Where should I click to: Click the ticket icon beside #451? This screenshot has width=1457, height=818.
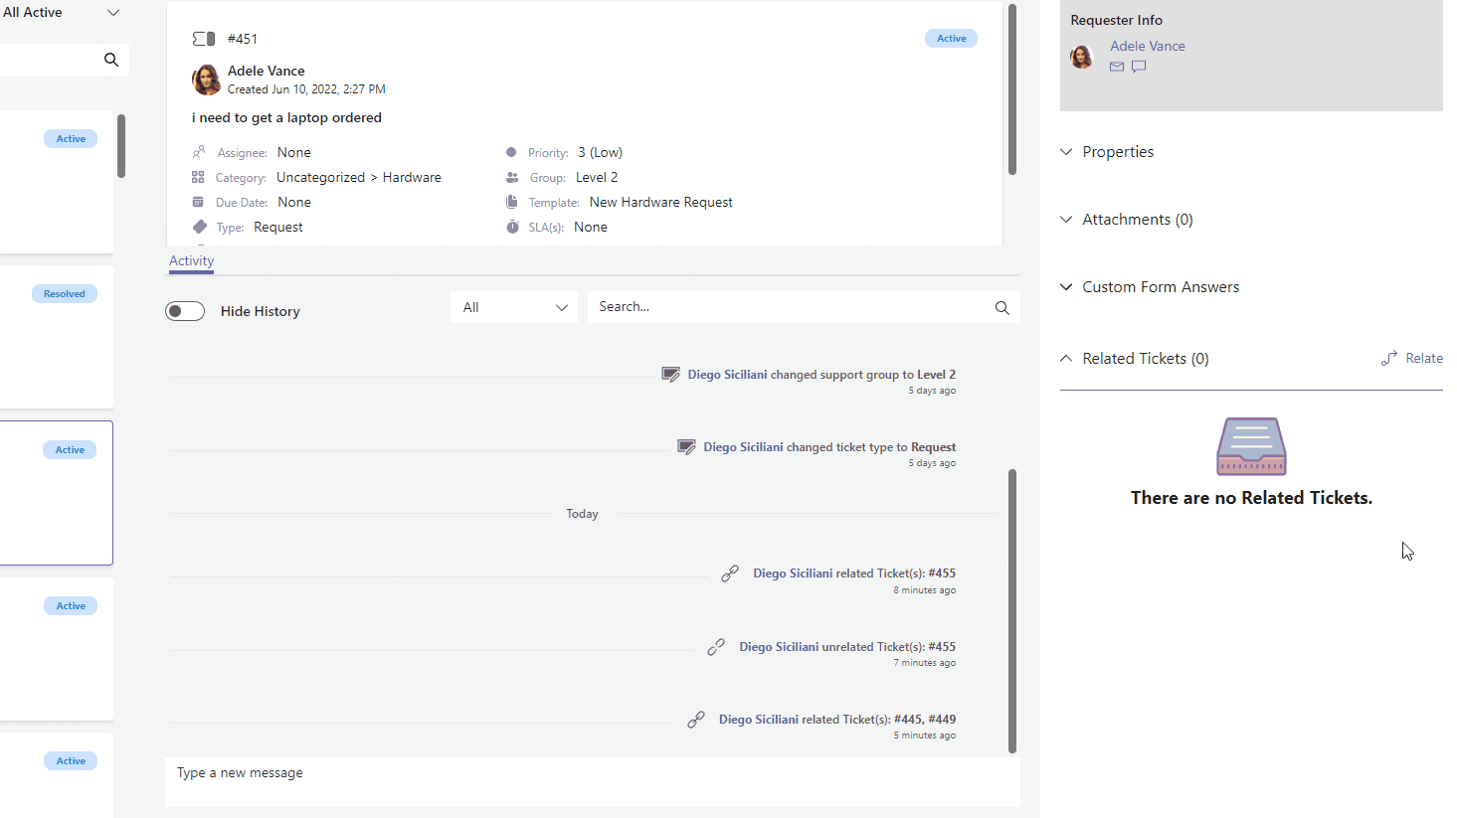tap(204, 39)
